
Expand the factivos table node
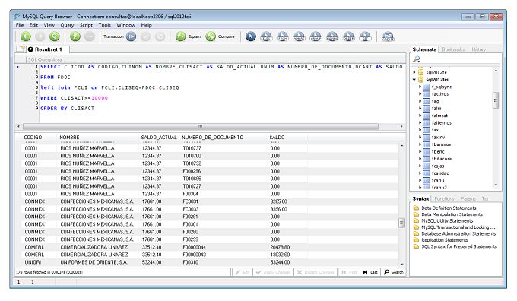pos(420,94)
